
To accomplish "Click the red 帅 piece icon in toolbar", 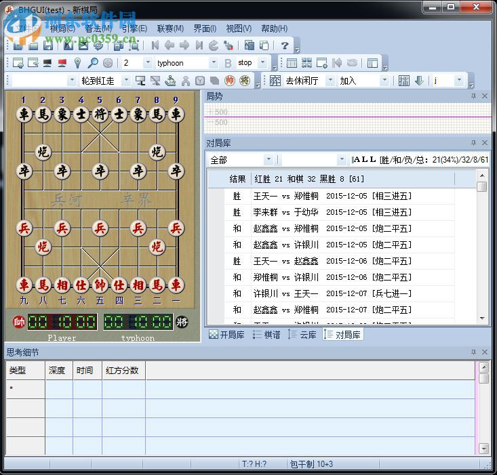I will [229, 81].
